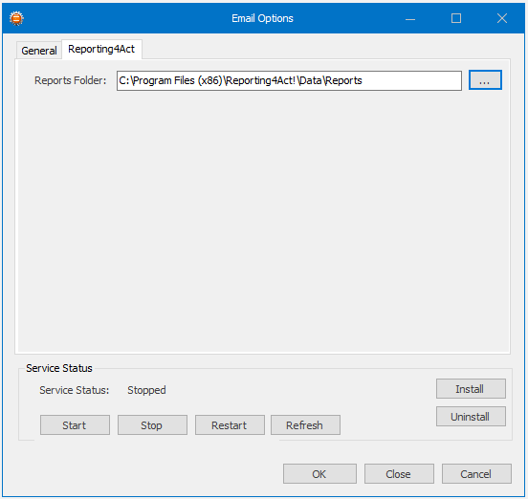This screenshot has width=528, height=499.
Task: Browse for reports folder with ellipsis button
Action: coord(485,80)
